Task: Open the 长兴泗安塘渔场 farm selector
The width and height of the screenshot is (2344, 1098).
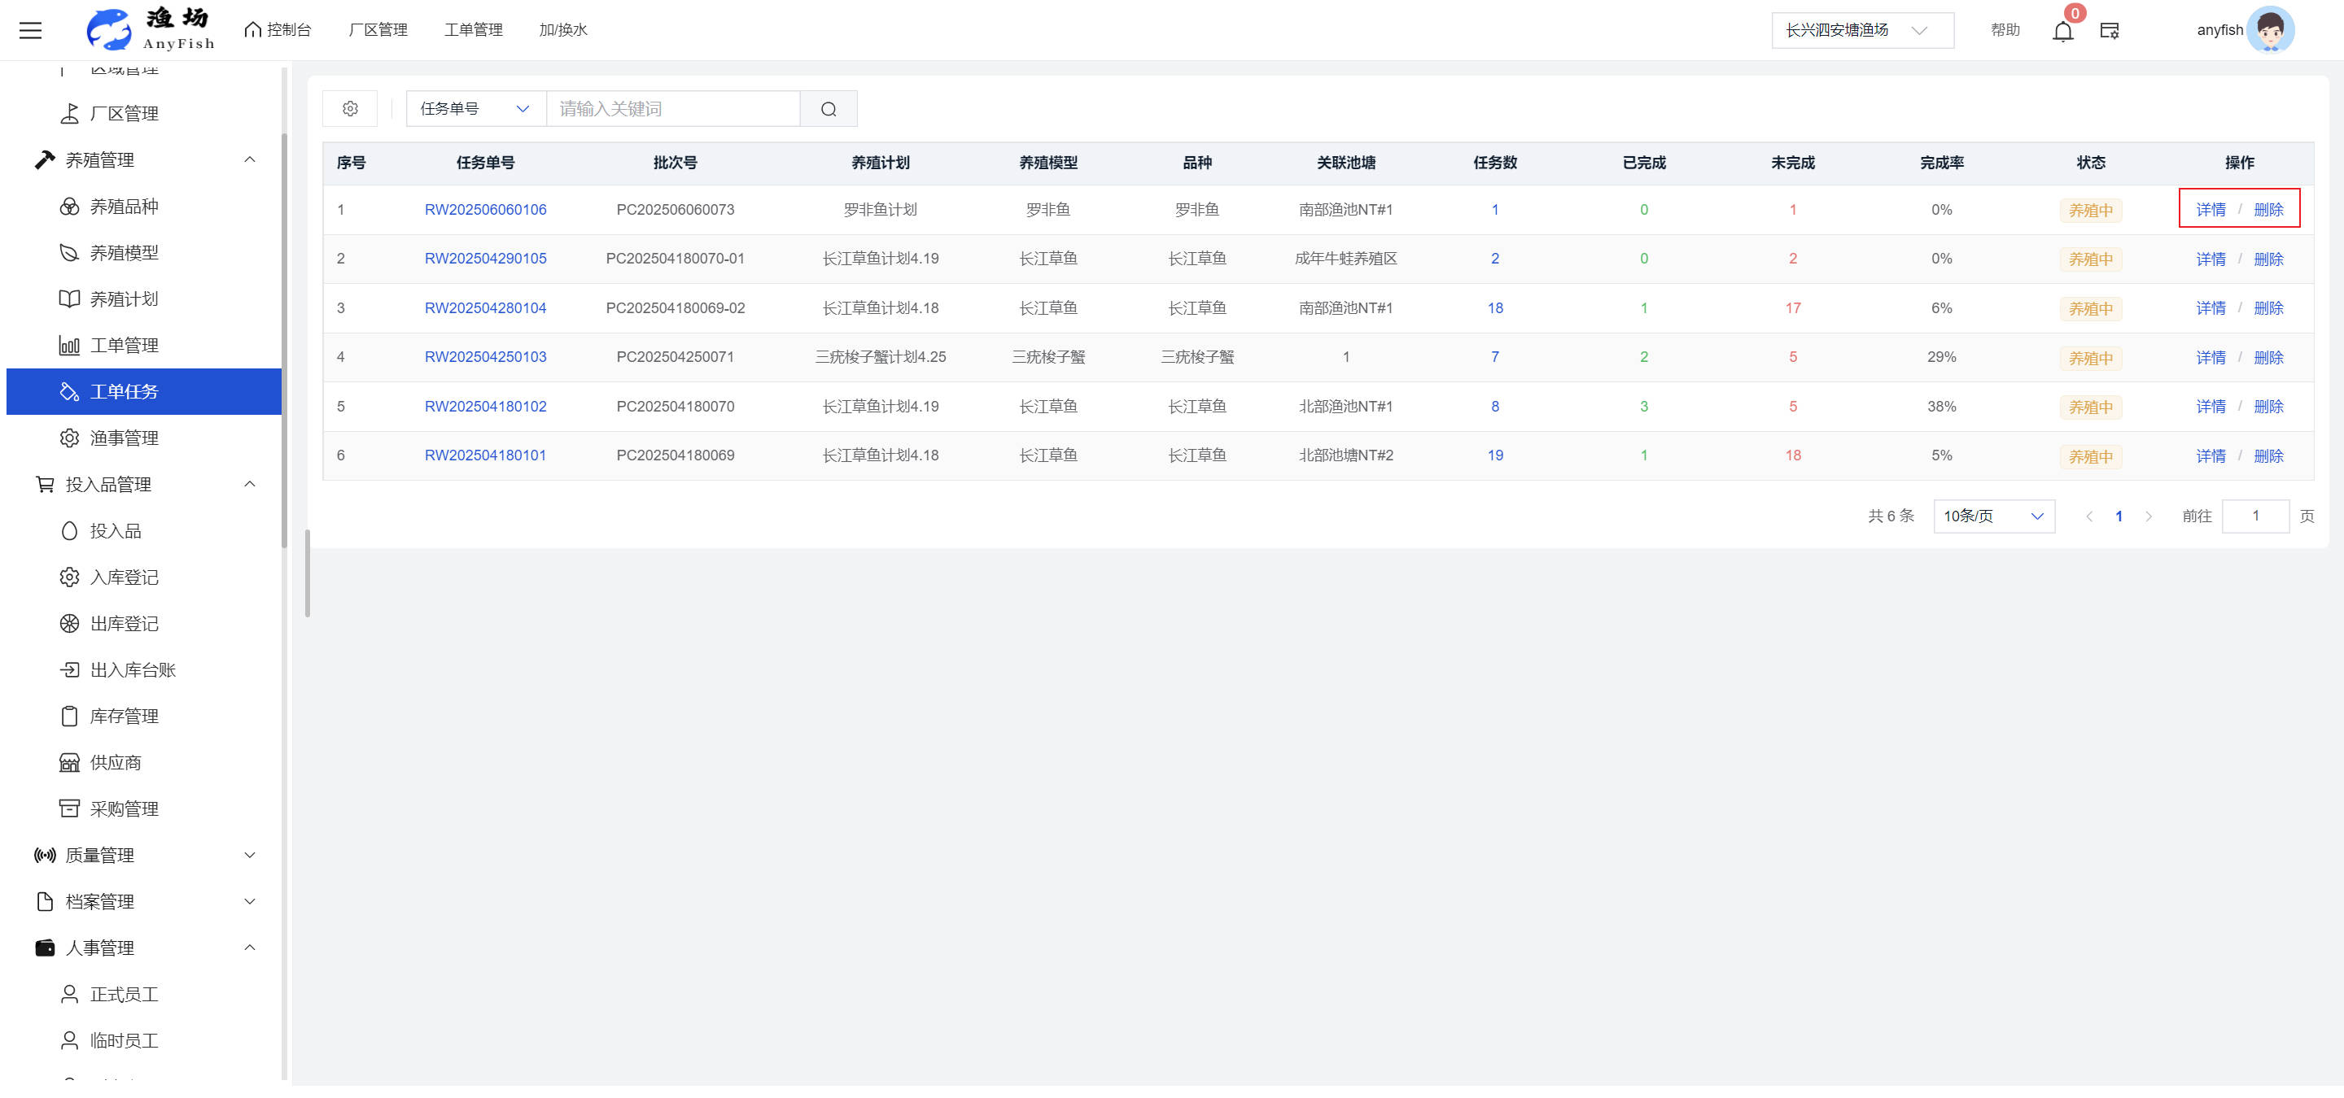Action: (x=1861, y=30)
